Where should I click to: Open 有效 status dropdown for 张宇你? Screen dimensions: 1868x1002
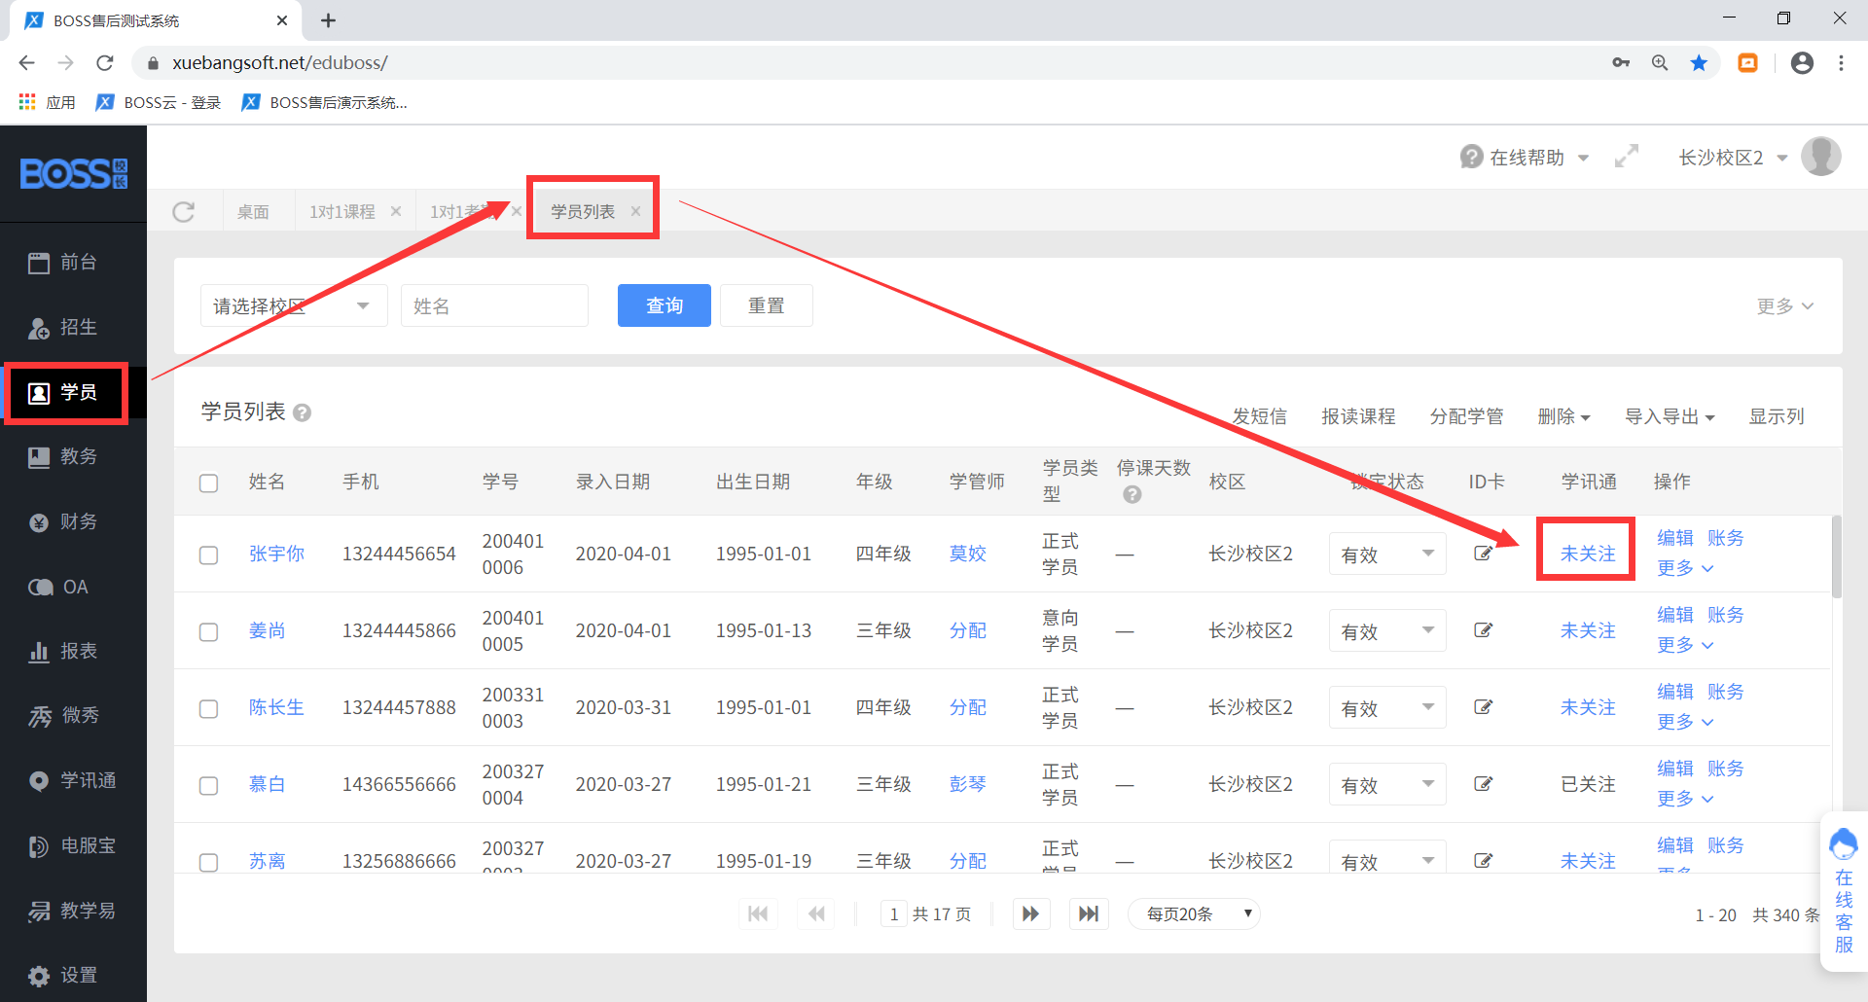point(1387,555)
